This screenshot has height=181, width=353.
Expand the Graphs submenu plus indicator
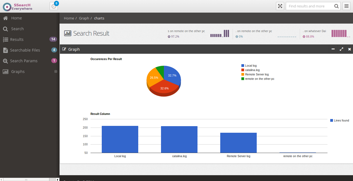pyautogui.click(x=56, y=71)
